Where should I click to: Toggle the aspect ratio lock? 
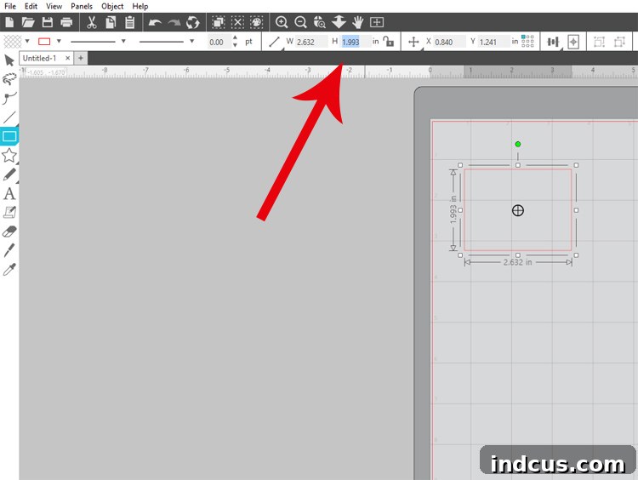point(389,41)
